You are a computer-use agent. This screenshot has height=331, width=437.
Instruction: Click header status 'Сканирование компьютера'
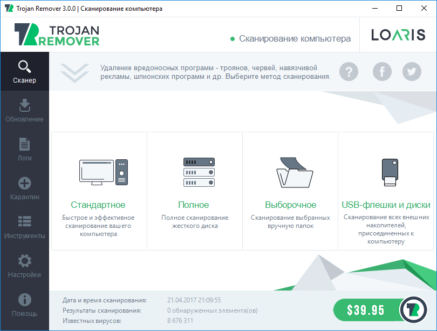[x=295, y=38]
